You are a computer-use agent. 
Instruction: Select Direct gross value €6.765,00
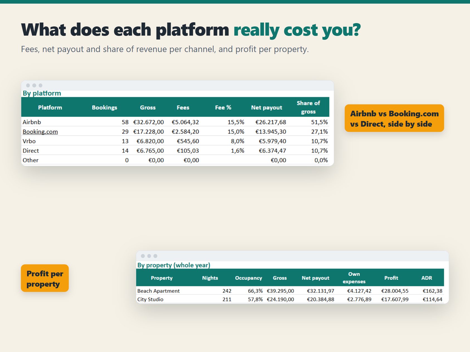tap(150, 151)
